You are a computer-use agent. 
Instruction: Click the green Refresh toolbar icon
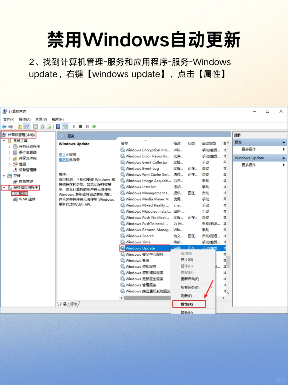42,126
